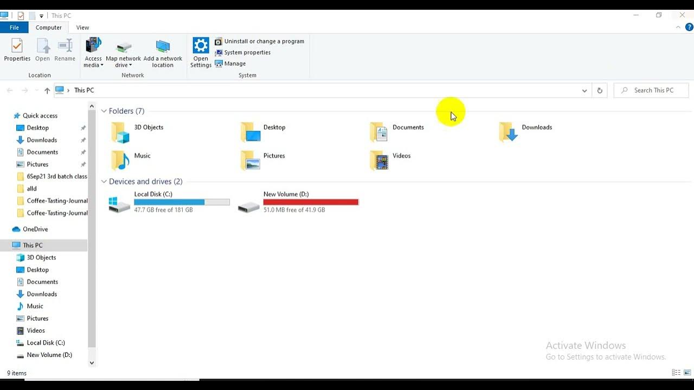Collapse the ribbon with the chevron
Viewport: 694px width, 390px height.
click(x=678, y=27)
